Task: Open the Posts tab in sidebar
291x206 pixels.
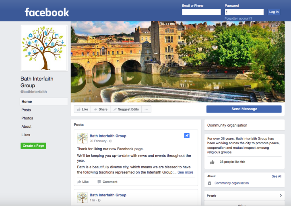Action: [x=26, y=110]
